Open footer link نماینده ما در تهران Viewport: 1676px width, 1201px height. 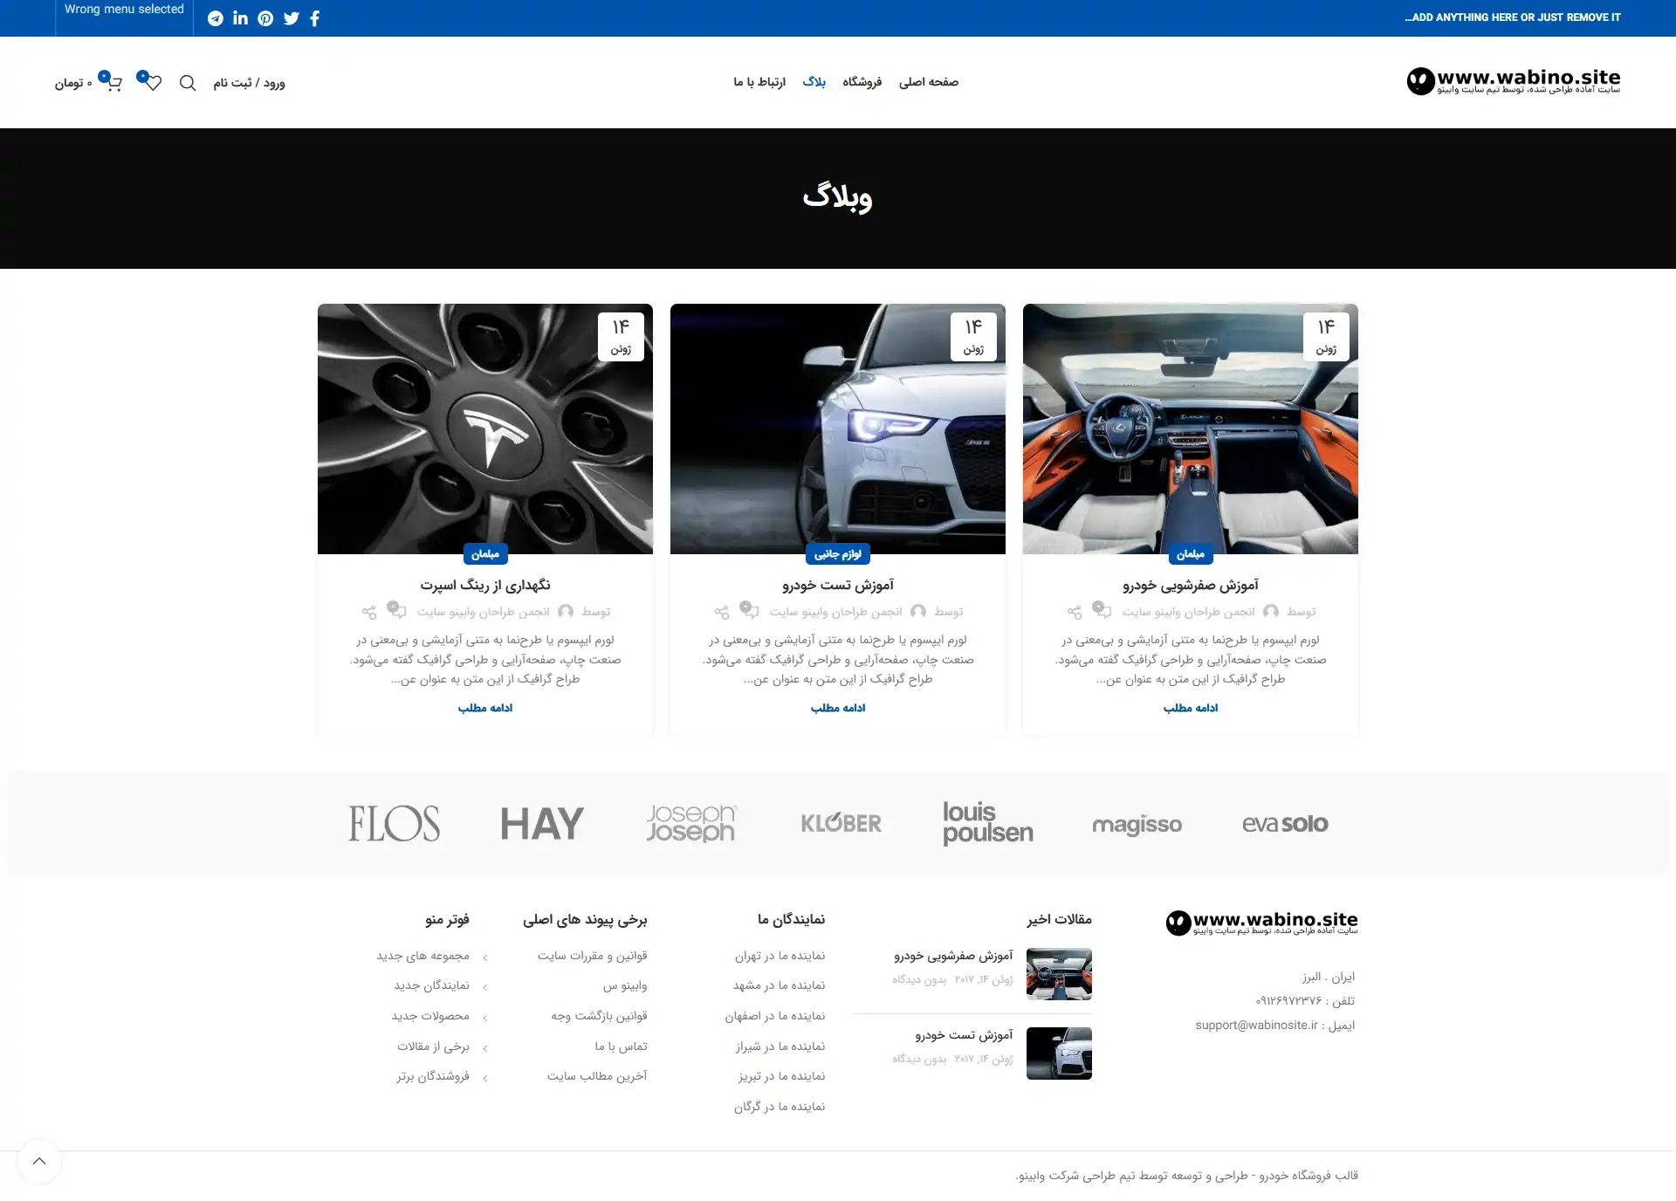pyautogui.click(x=780, y=956)
